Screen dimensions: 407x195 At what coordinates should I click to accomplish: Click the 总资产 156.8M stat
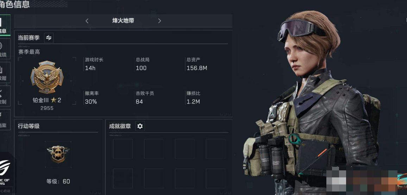[197, 64]
